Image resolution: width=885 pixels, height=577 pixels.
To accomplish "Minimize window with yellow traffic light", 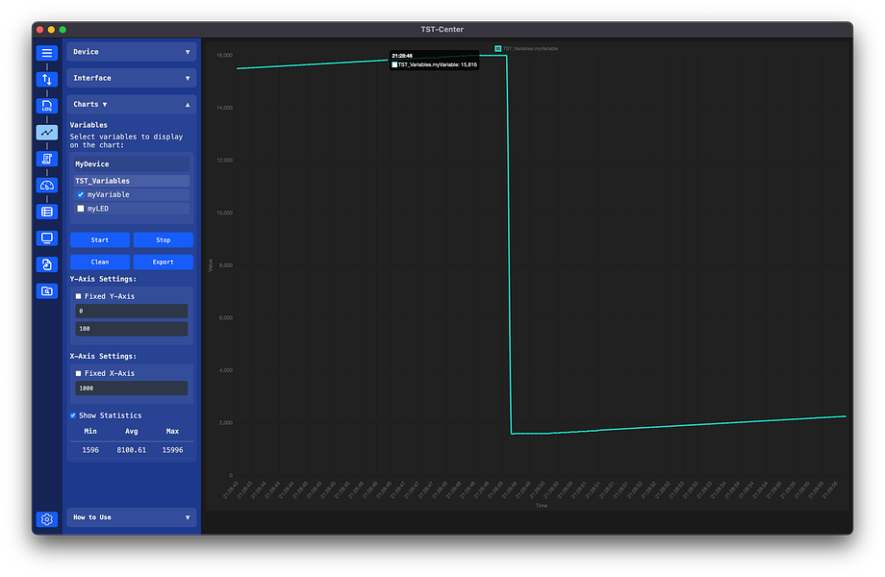I will coord(51,29).
